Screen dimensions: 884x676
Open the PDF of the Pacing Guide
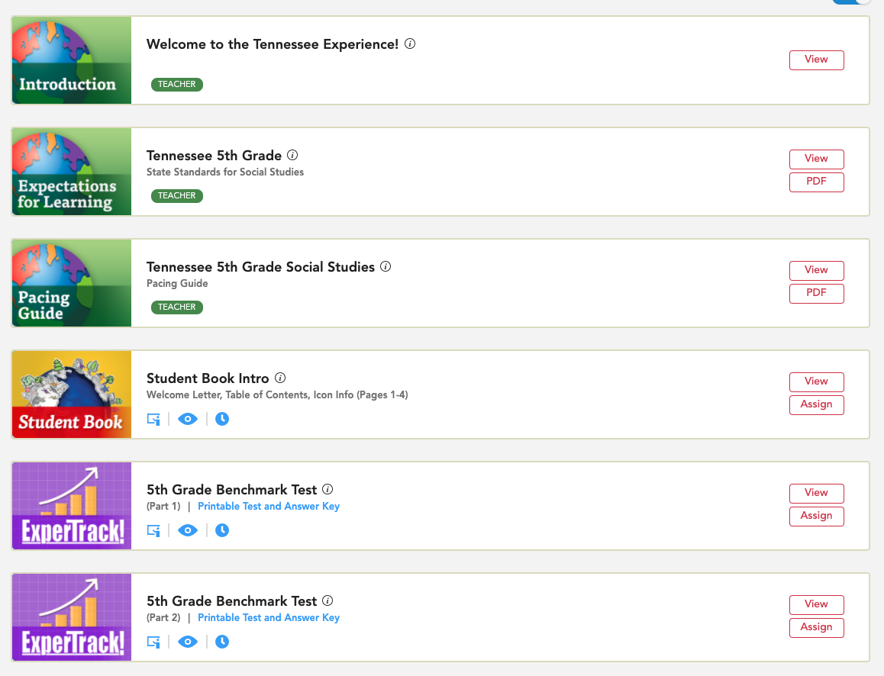click(x=816, y=294)
